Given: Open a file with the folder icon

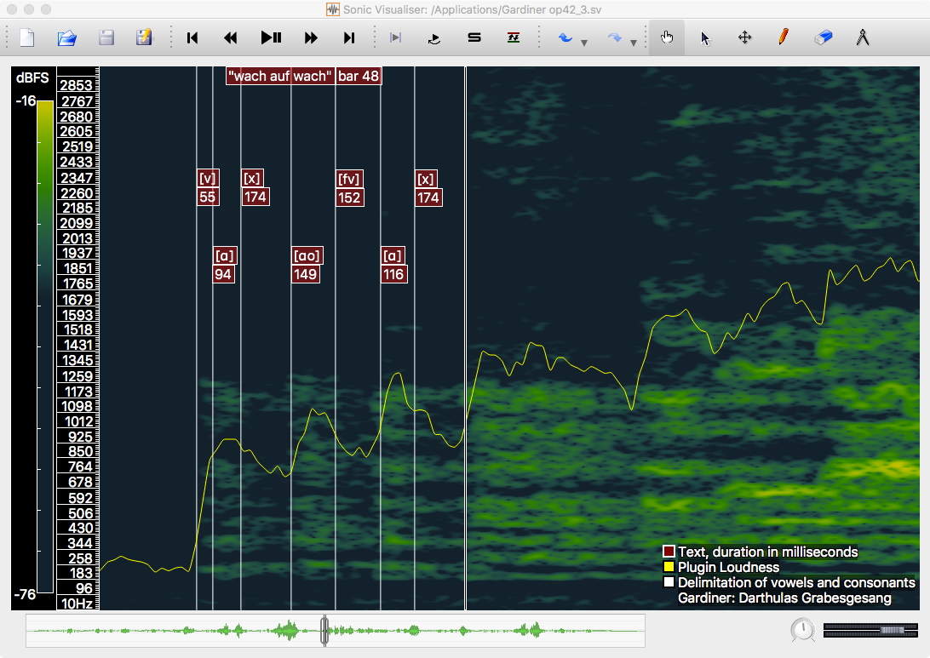Looking at the screenshot, I should tap(67, 38).
